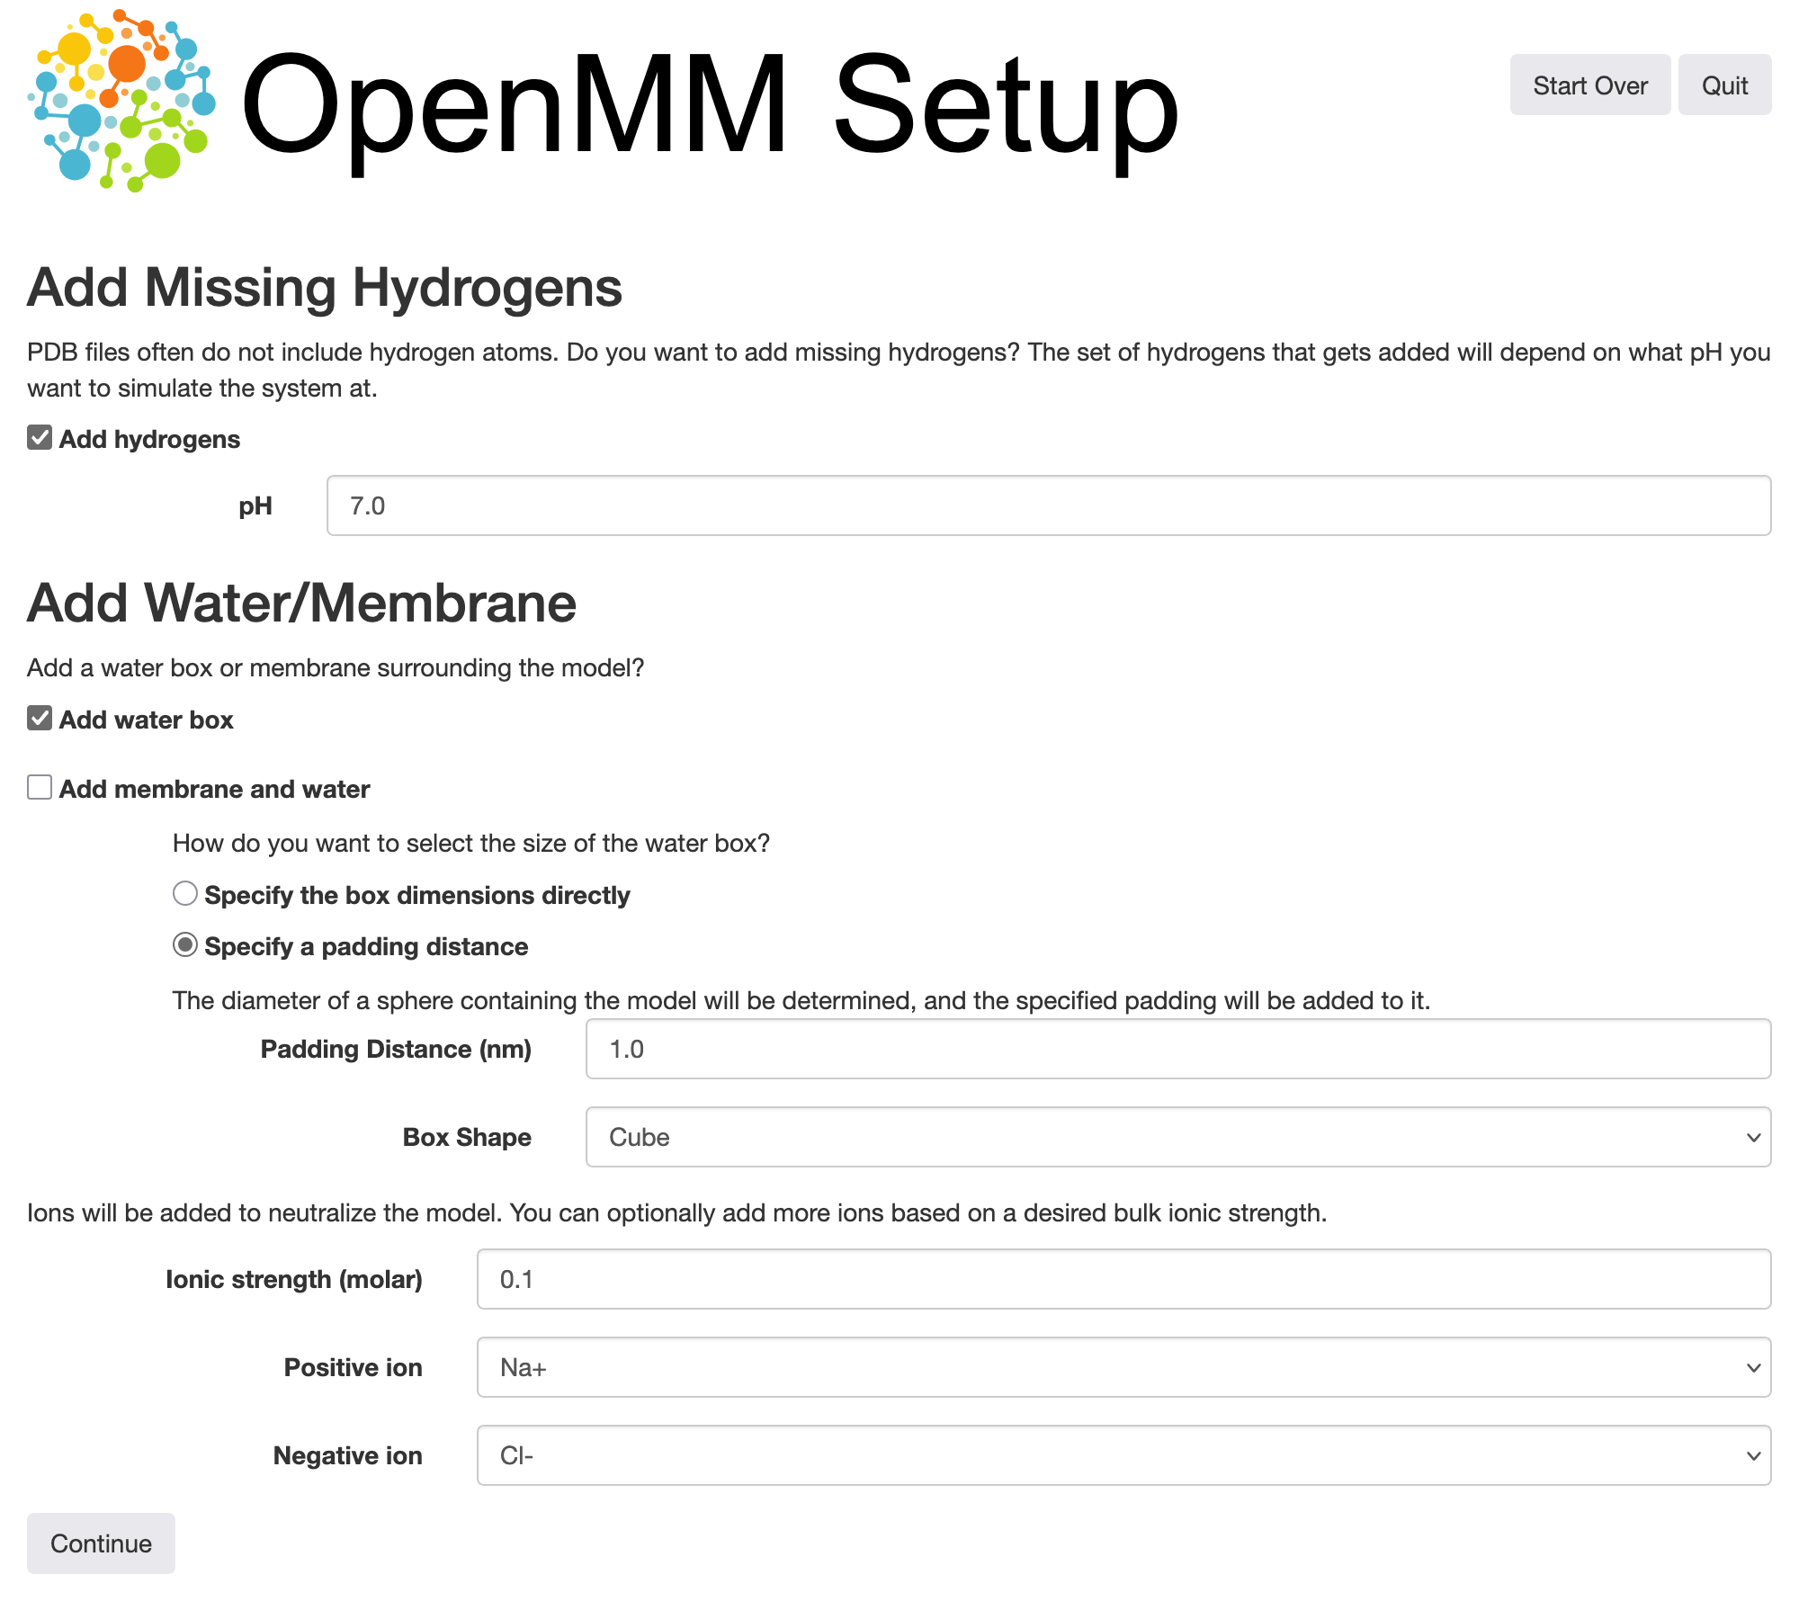Click the Continue button
1799x1619 pixels.
click(x=101, y=1543)
